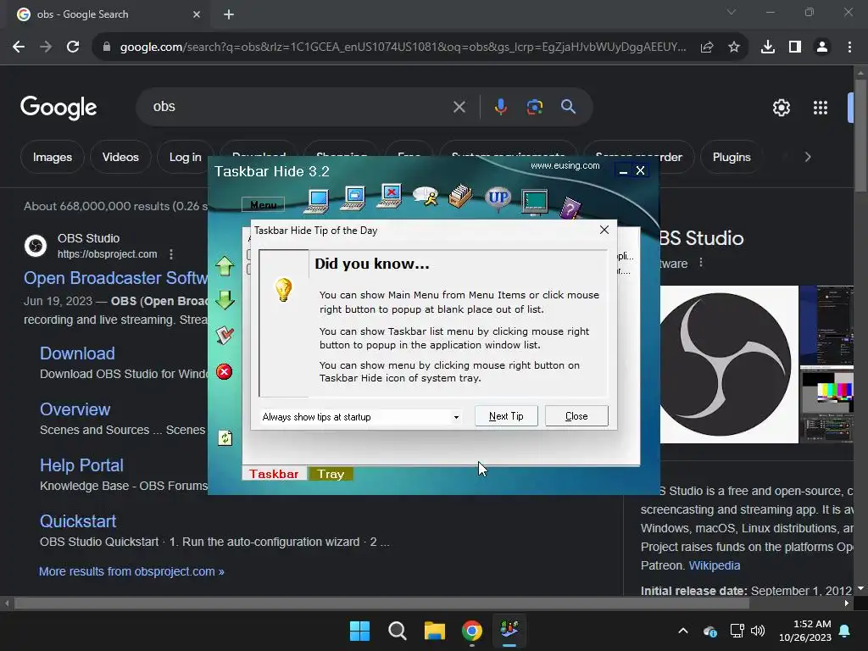The height and width of the screenshot is (651, 868).
Task: Click the Google voice search microphone icon
Action: click(x=500, y=106)
